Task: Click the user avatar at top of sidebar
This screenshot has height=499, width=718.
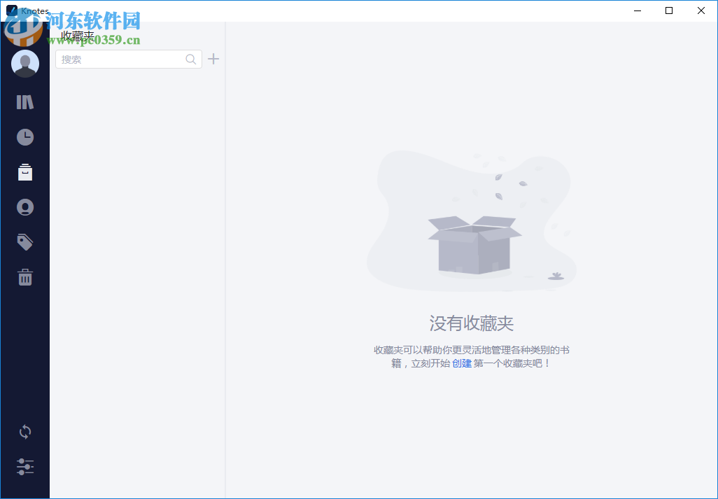Action: 25,63
